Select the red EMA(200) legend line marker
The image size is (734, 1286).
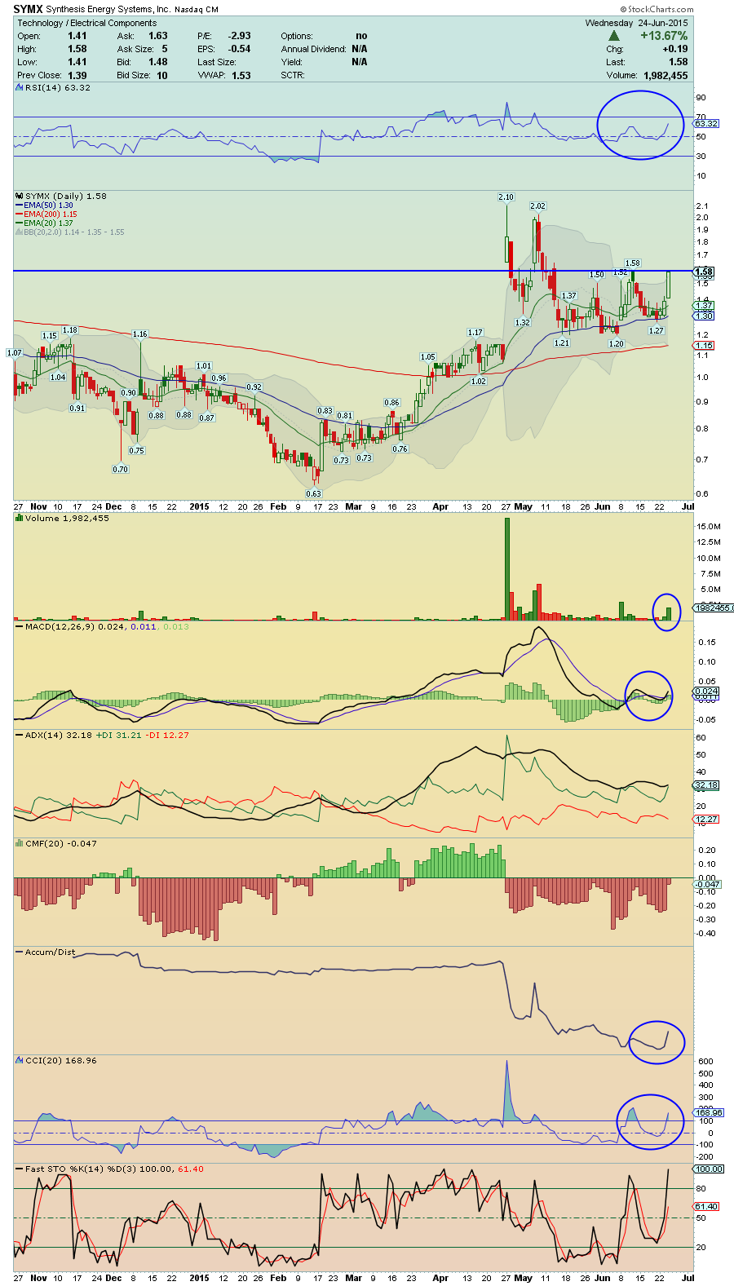point(19,214)
